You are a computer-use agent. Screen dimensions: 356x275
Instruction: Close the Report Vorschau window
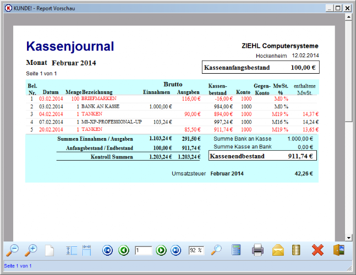coord(347,8)
